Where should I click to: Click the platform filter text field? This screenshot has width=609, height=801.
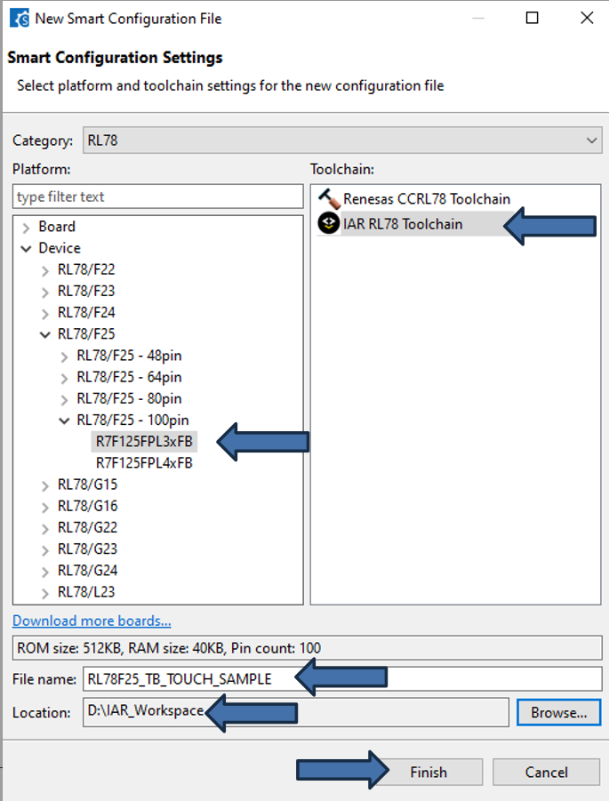click(x=157, y=196)
